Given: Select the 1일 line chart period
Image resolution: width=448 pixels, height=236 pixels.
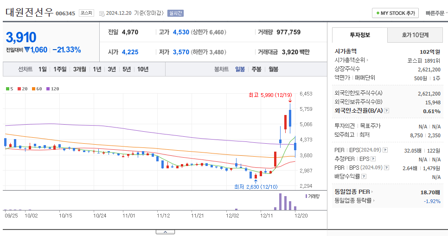Looking at the screenshot, I should point(43,69).
